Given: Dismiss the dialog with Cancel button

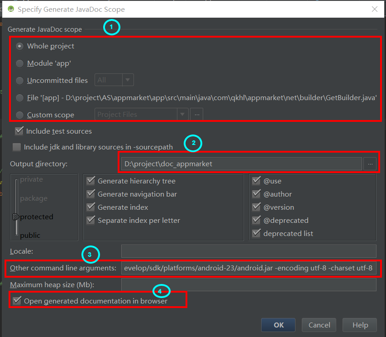Looking at the screenshot, I should 319,325.
